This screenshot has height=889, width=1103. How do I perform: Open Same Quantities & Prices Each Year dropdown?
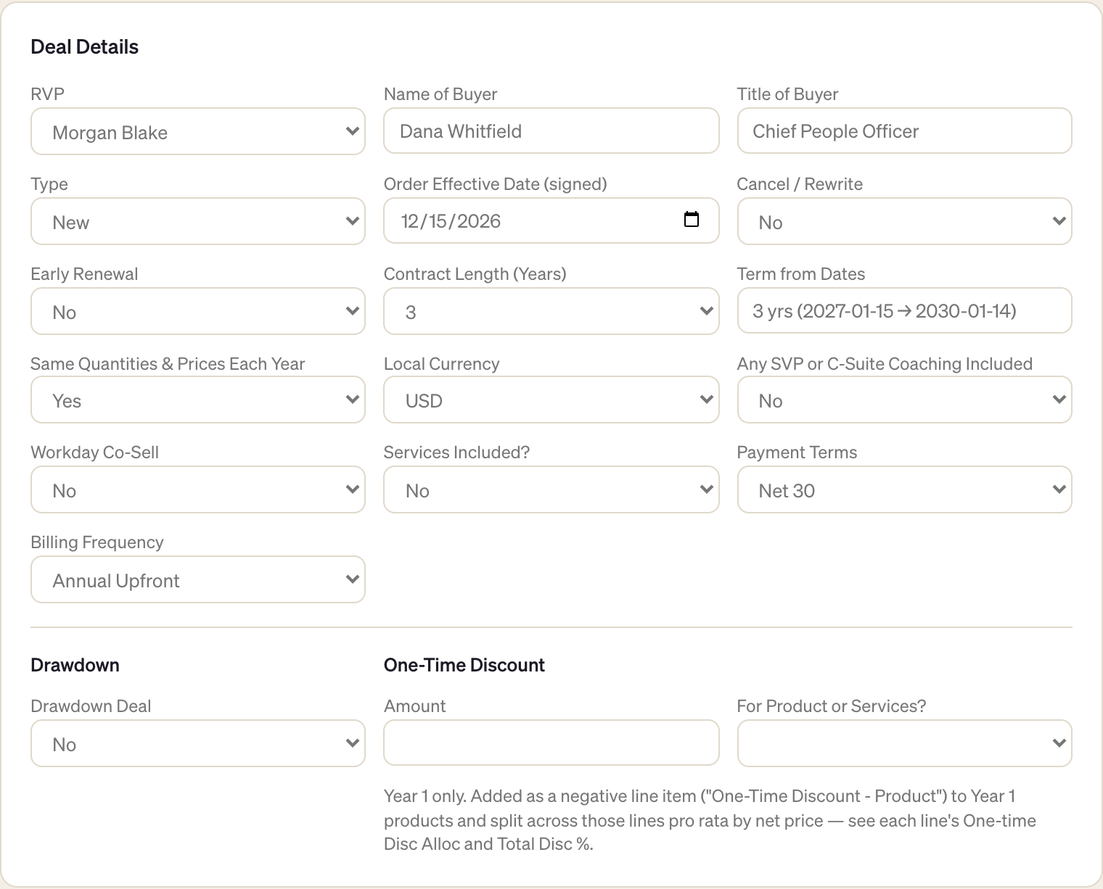pyautogui.click(x=198, y=400)
